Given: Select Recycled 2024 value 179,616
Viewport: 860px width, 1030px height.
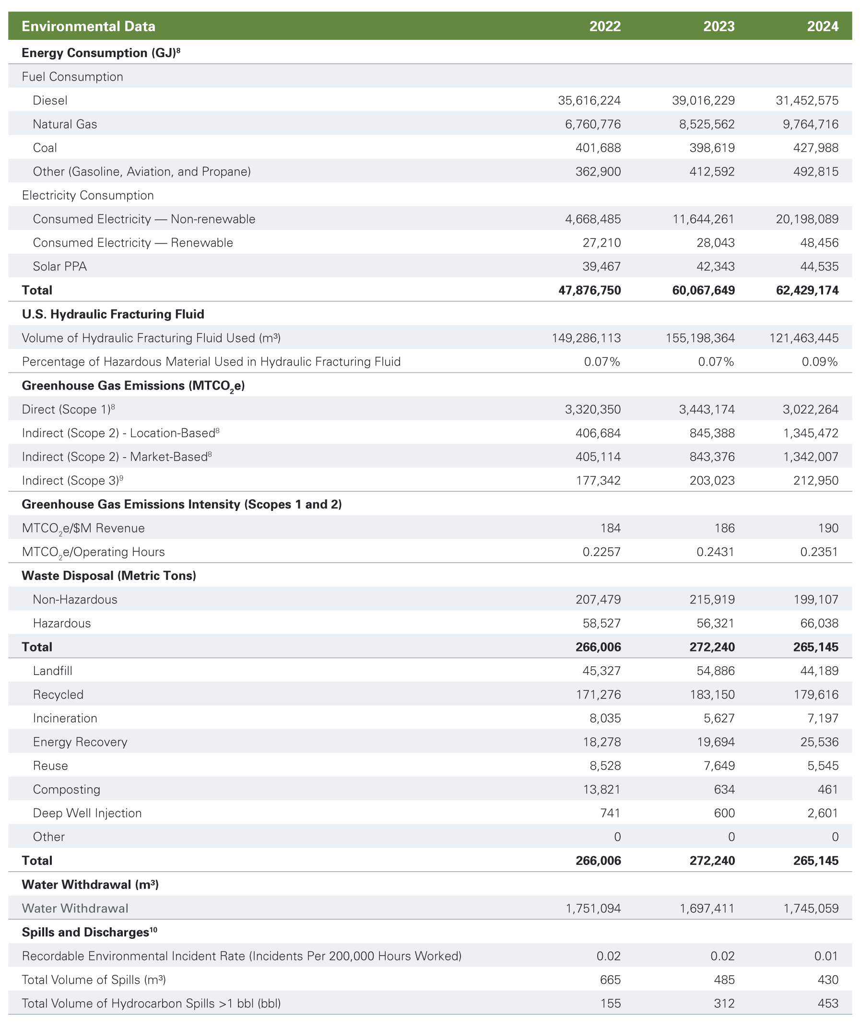Looking at the screenshot, I should (816, 695).
